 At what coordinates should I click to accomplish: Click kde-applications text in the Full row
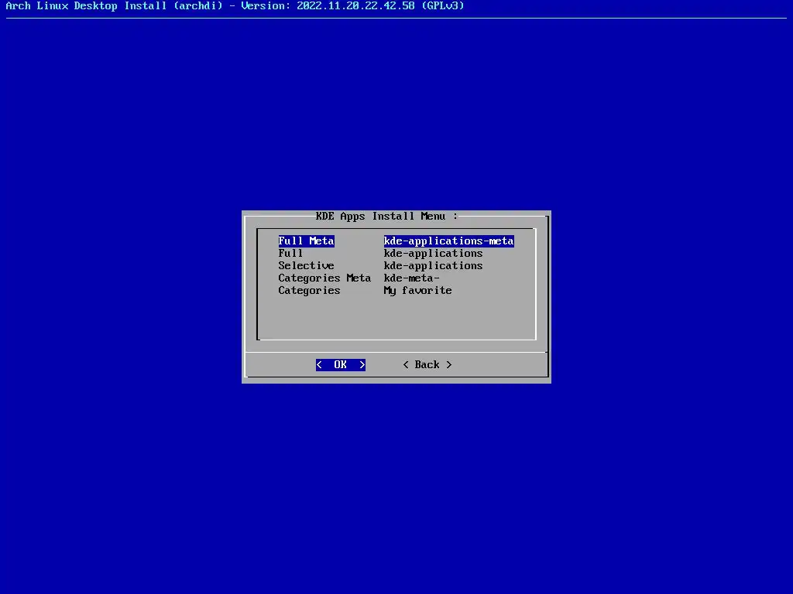tap(433, 253)
